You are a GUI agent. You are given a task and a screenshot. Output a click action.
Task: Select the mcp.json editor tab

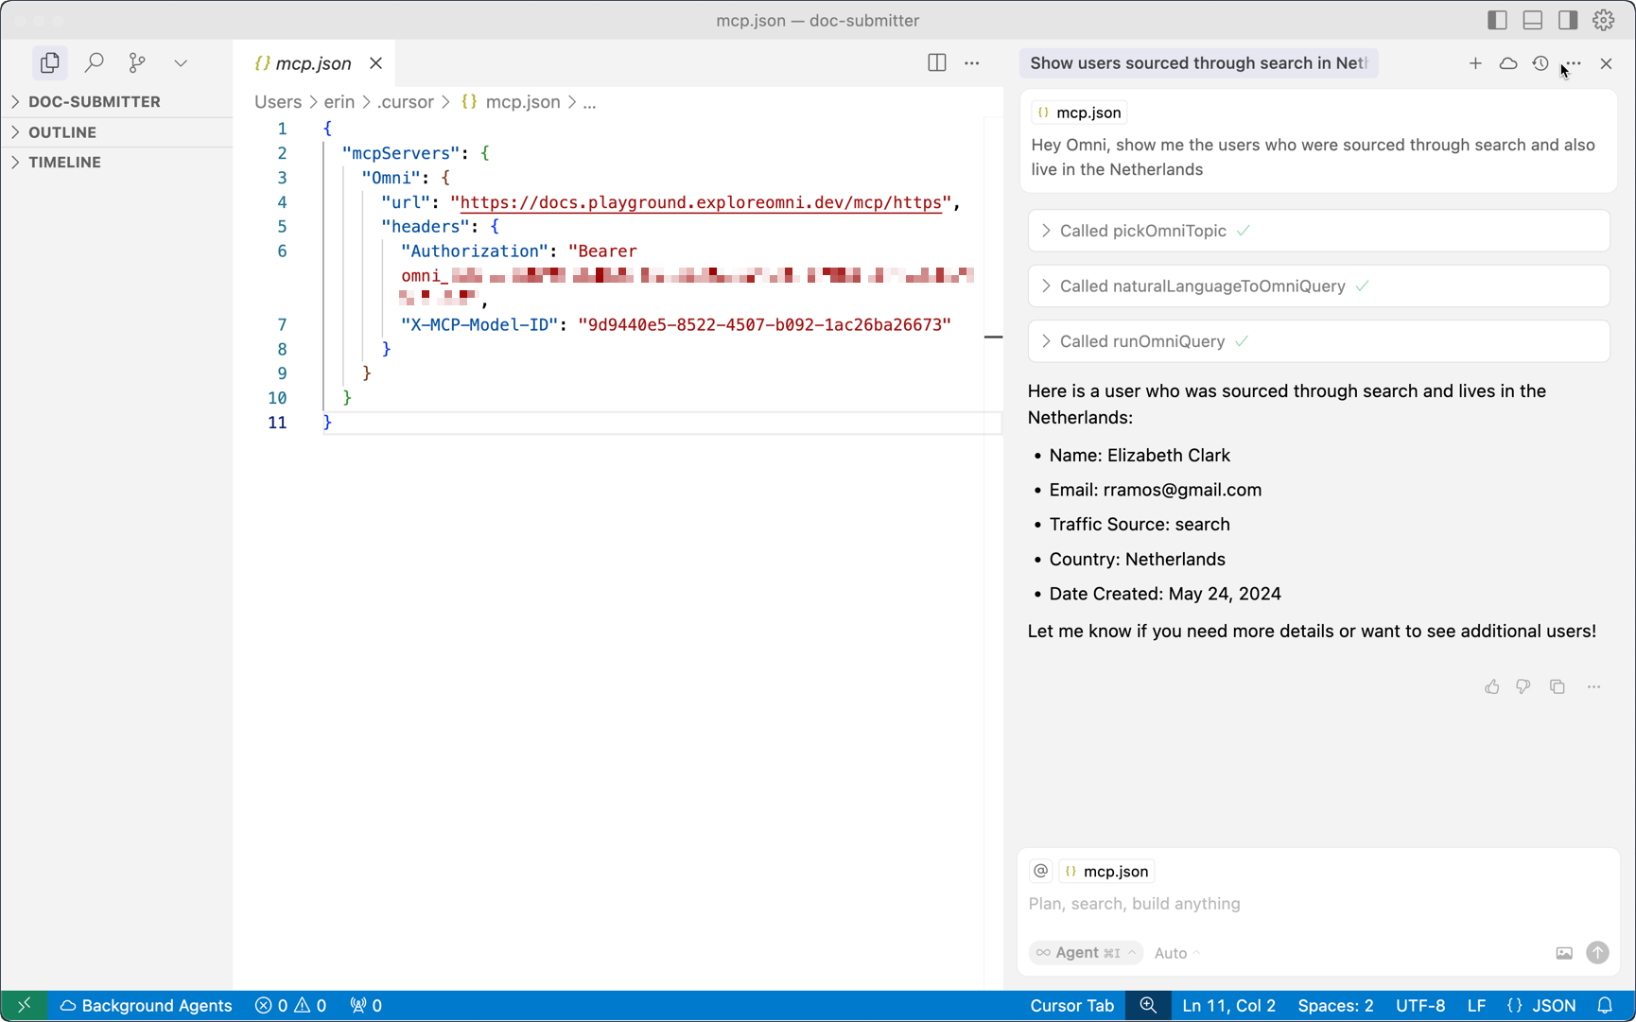[312, 62]
